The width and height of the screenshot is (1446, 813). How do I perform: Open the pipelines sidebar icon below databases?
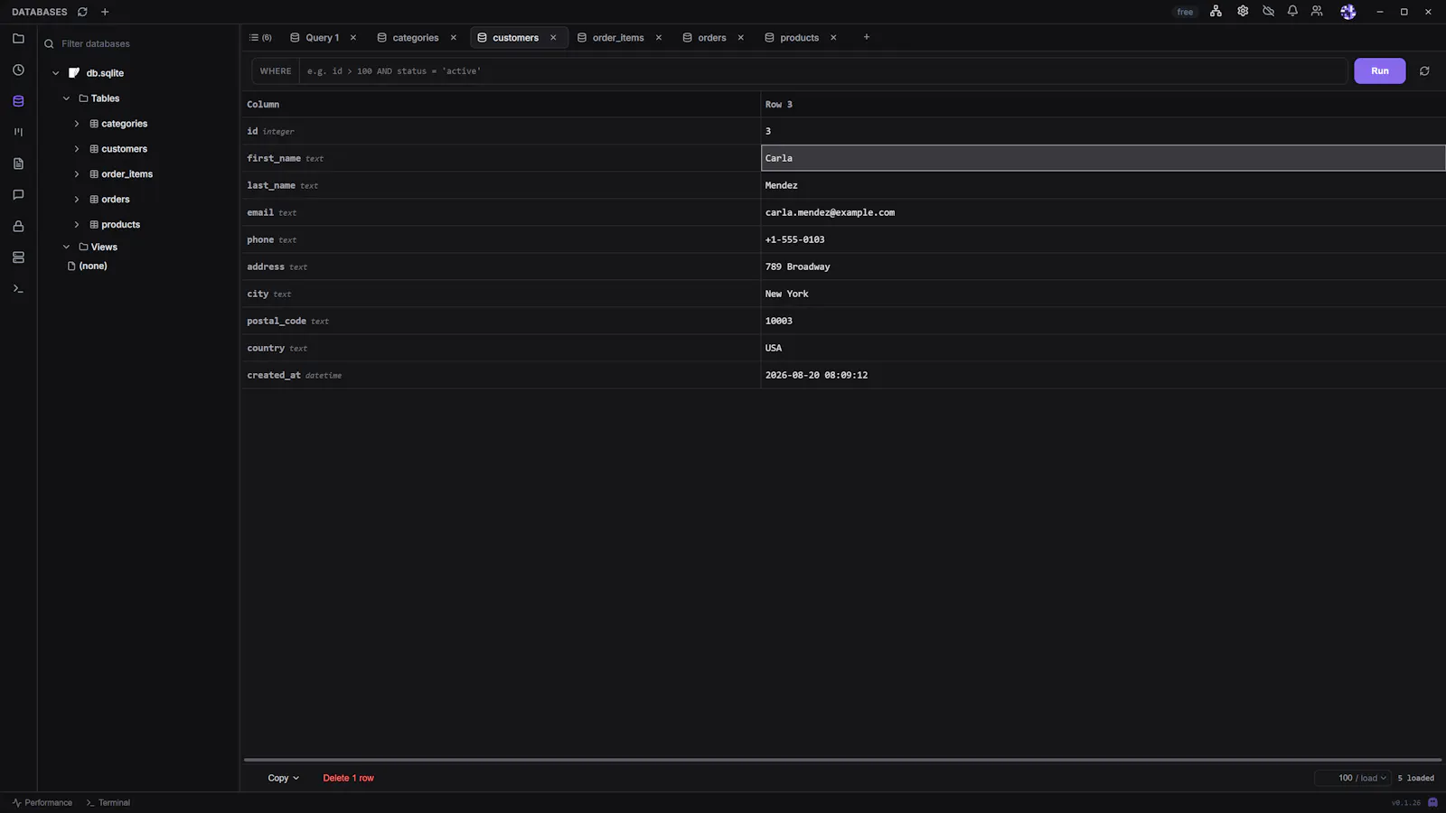point(18,132)
